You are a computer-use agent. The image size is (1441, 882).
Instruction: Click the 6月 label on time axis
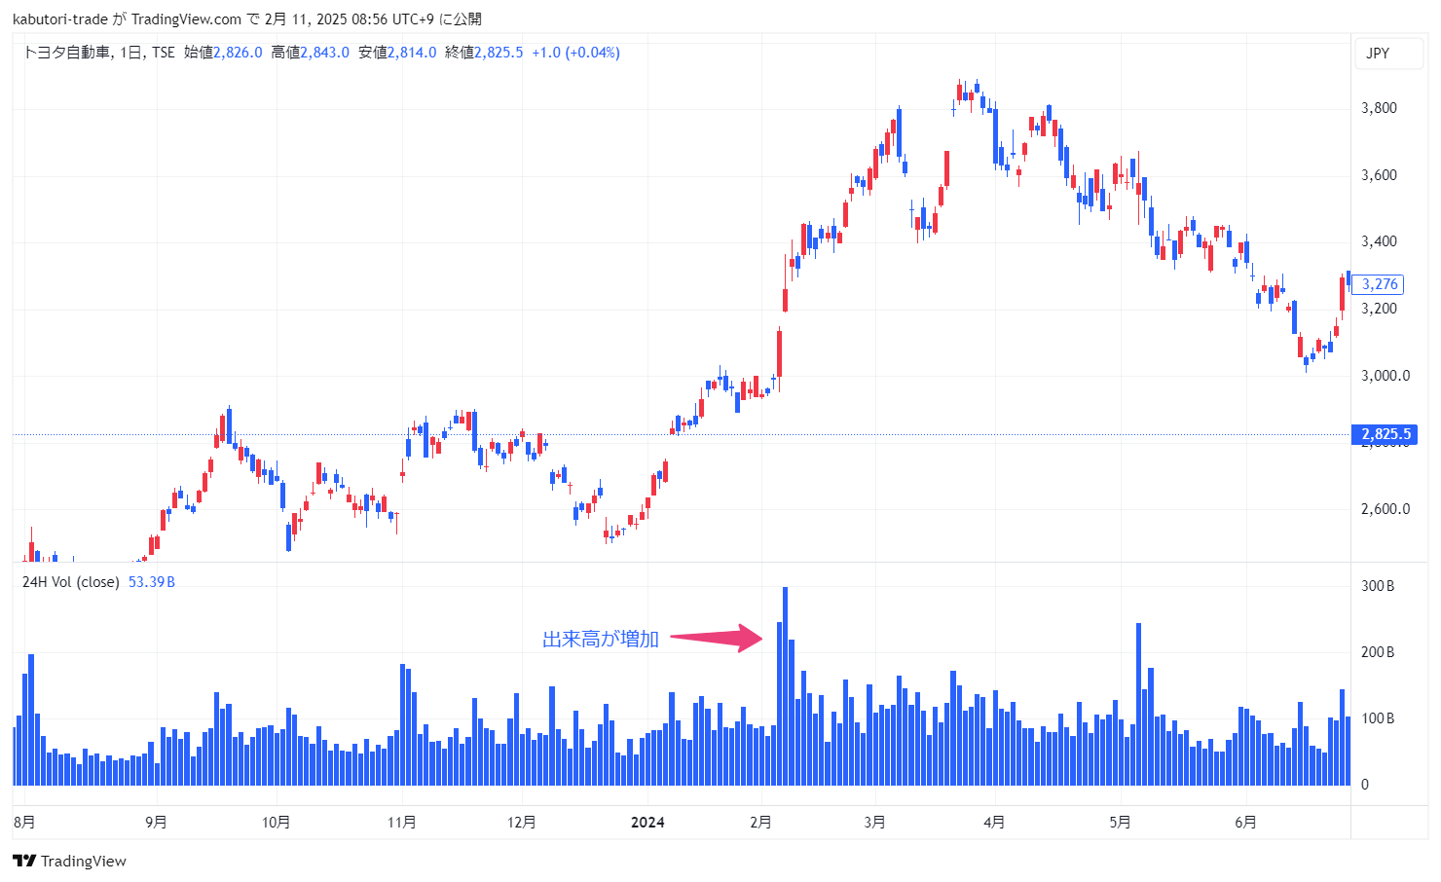point(1245,823)
